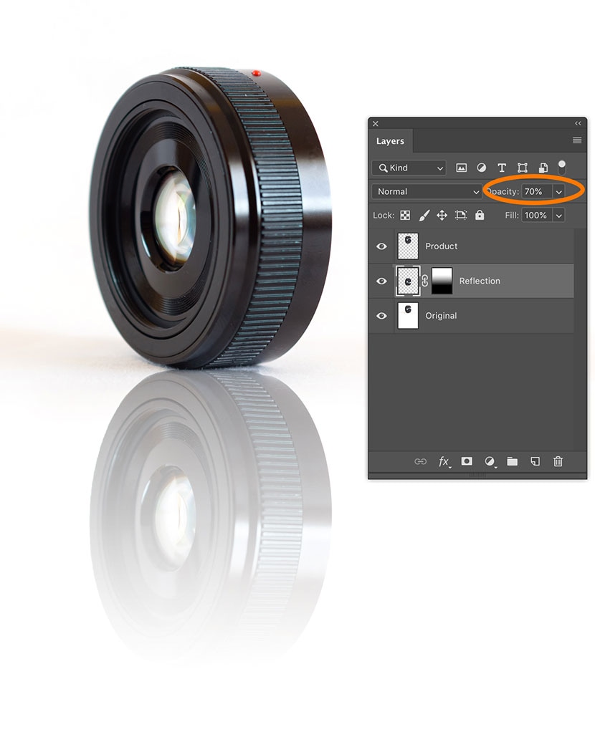Turn layer filtering switch on or off
This screenshot has height=732, width=595.
pos(562,166)
